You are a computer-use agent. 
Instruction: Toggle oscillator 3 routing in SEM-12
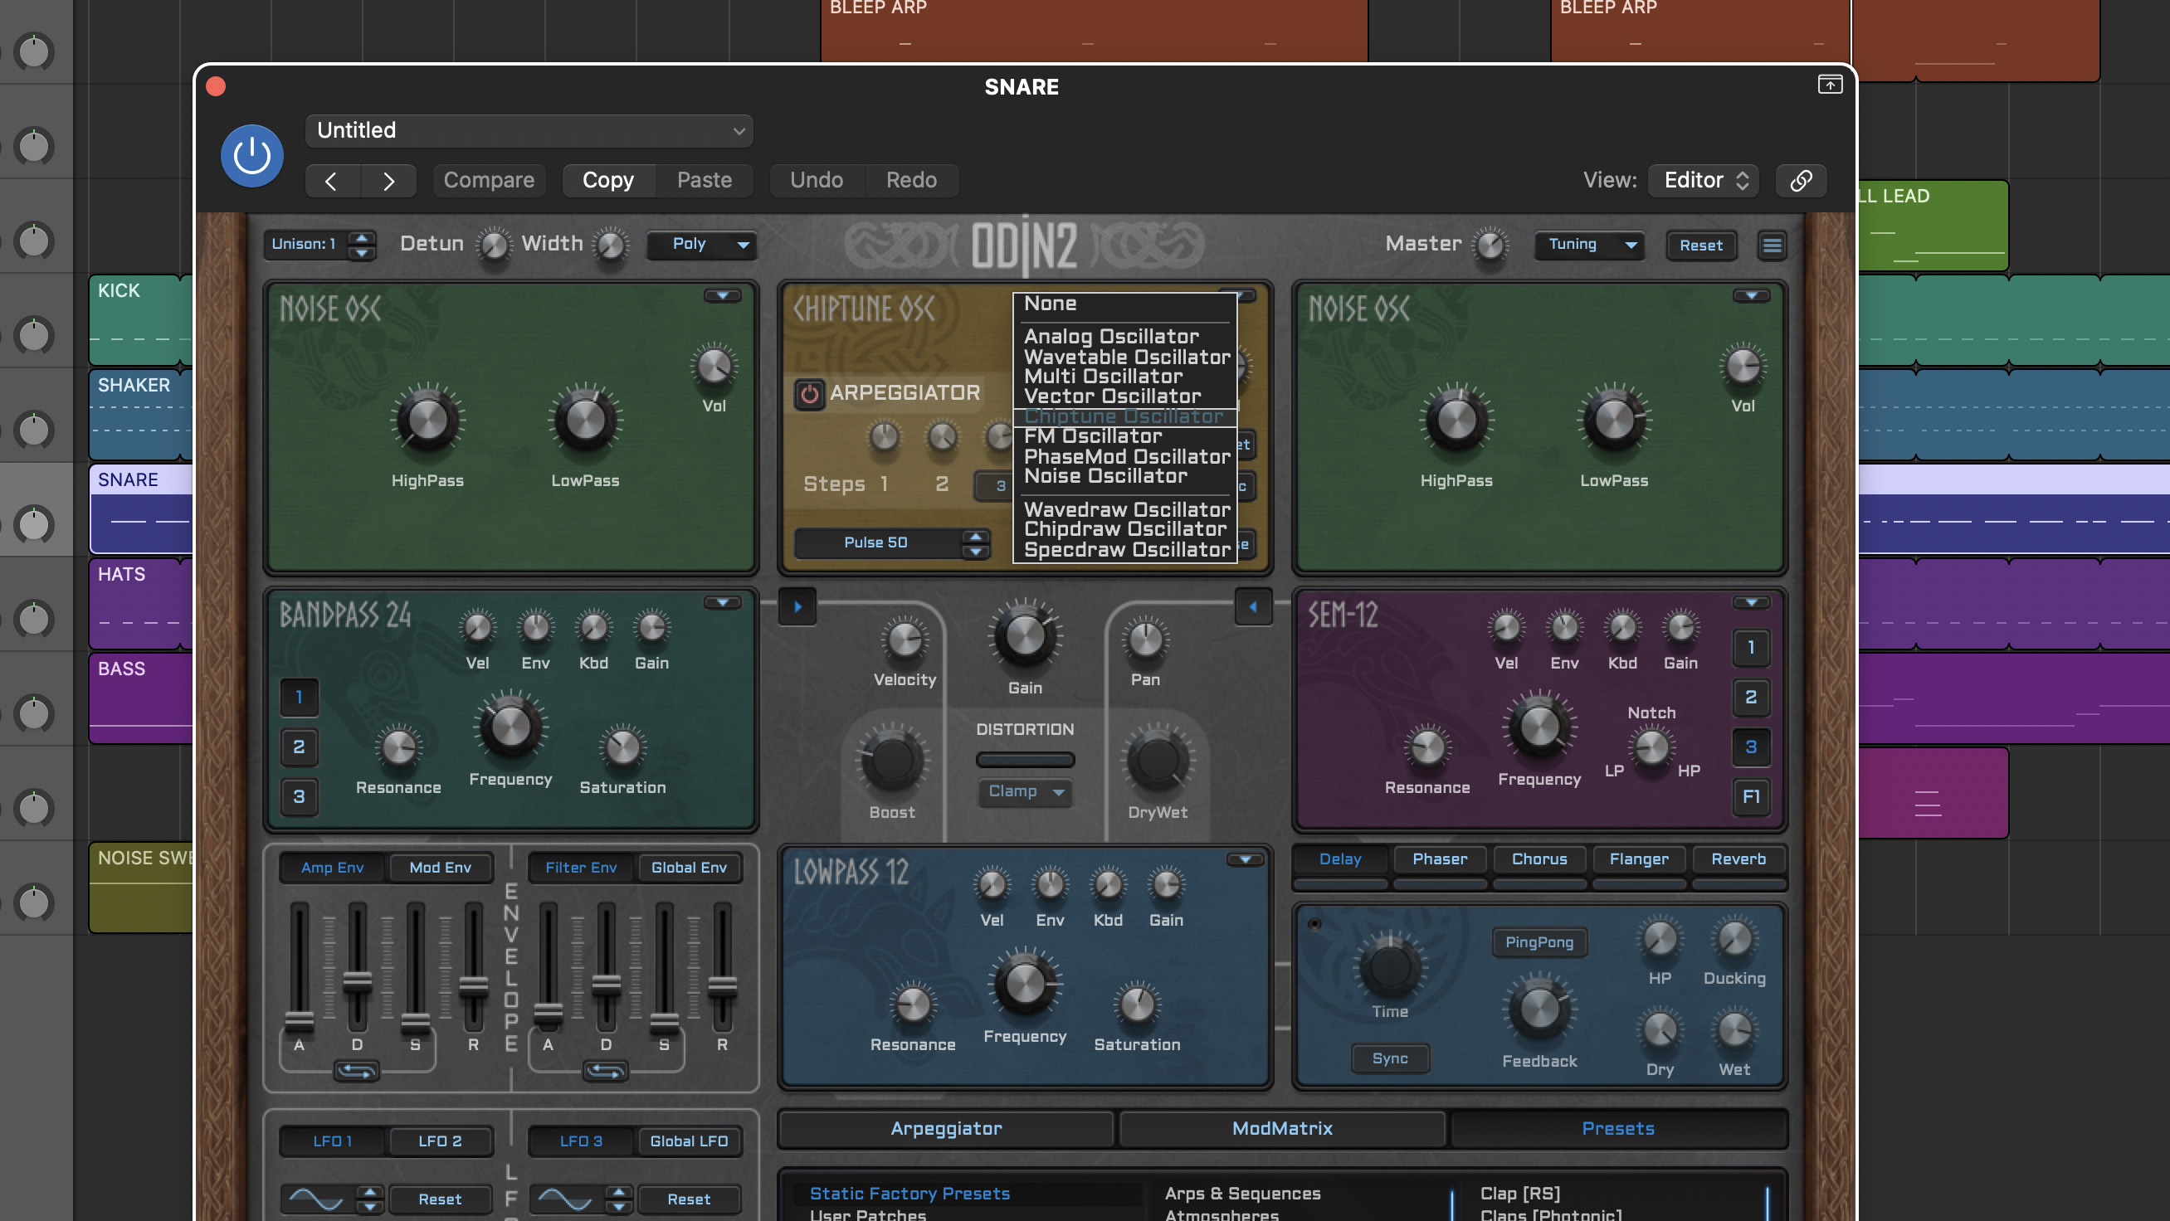pyautogui.click(x=1750, y=747)
